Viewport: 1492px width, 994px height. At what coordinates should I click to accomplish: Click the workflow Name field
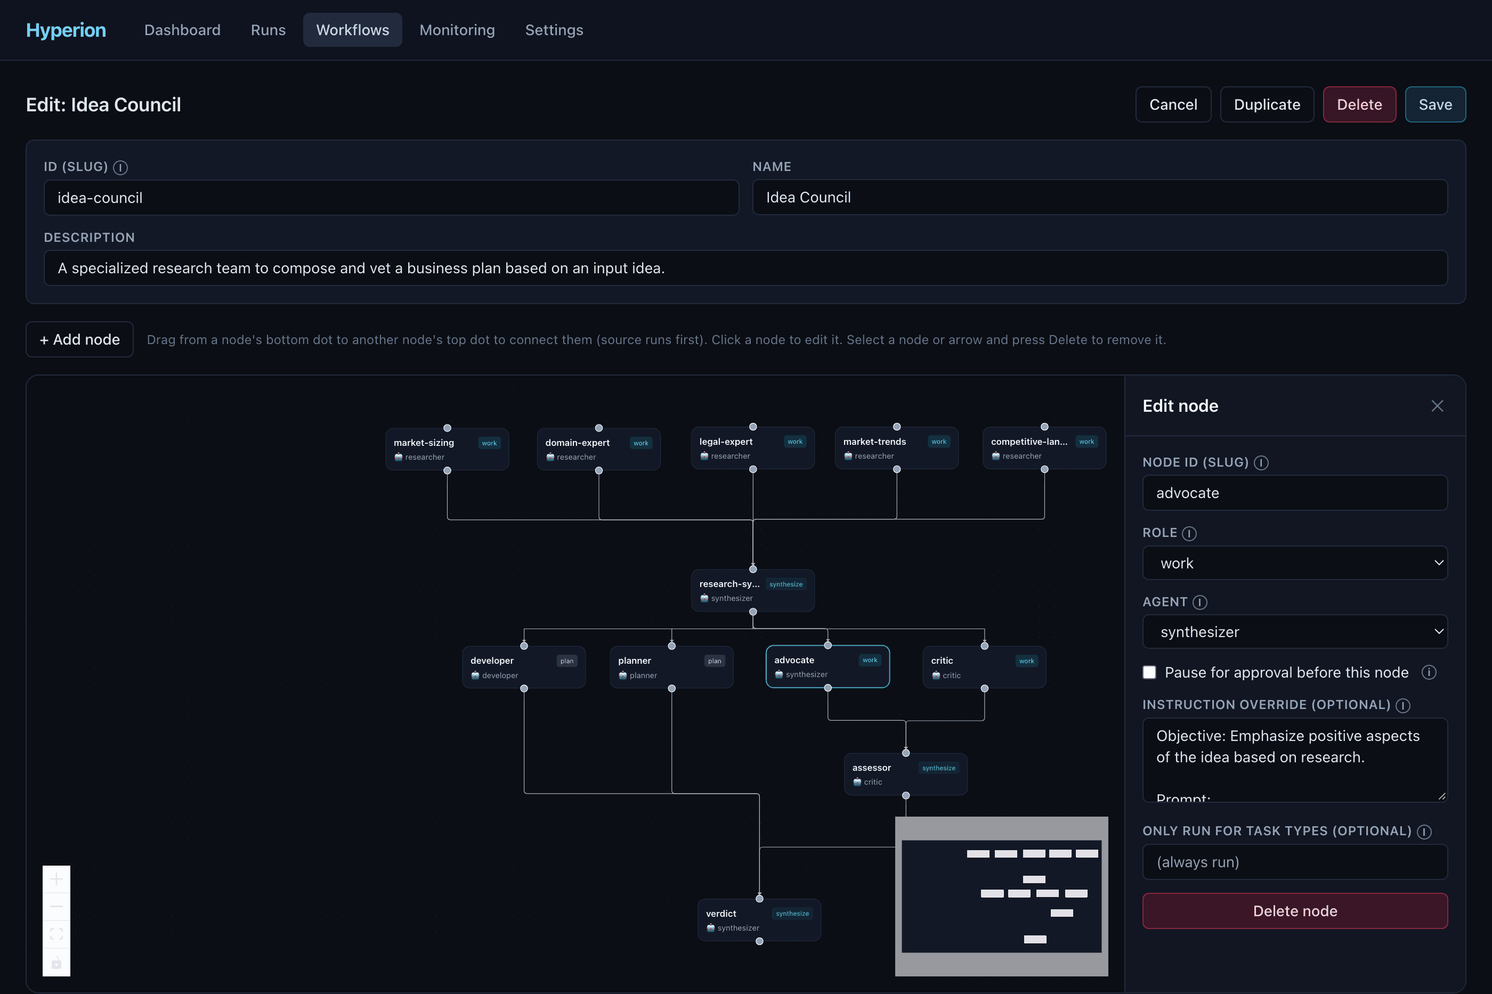pyautogui.click(x=1099, y=197)
